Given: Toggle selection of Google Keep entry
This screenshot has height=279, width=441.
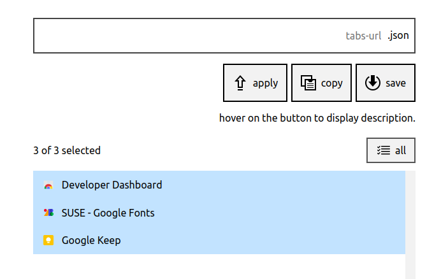Looking at the screenshot, I should (x=219, y=240).
